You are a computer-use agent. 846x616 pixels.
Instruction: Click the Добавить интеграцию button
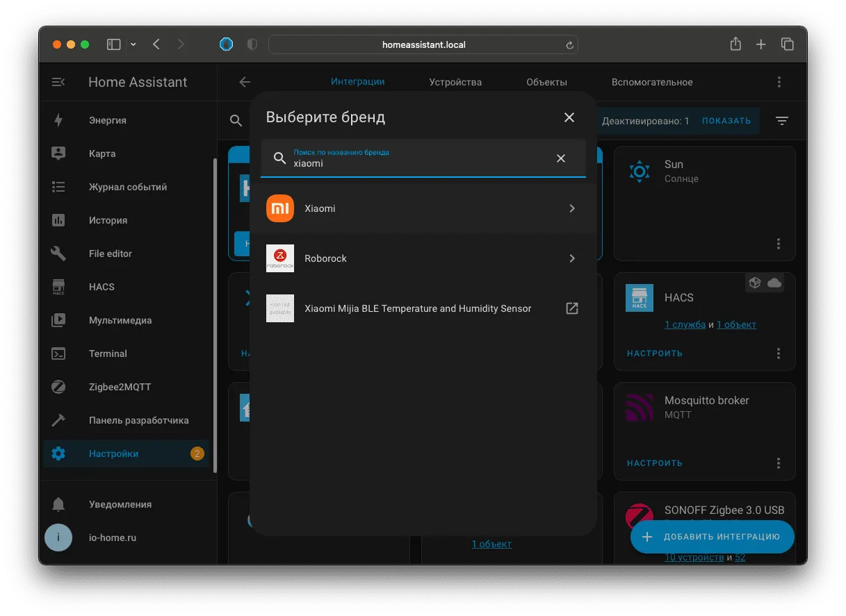point(713,537)
